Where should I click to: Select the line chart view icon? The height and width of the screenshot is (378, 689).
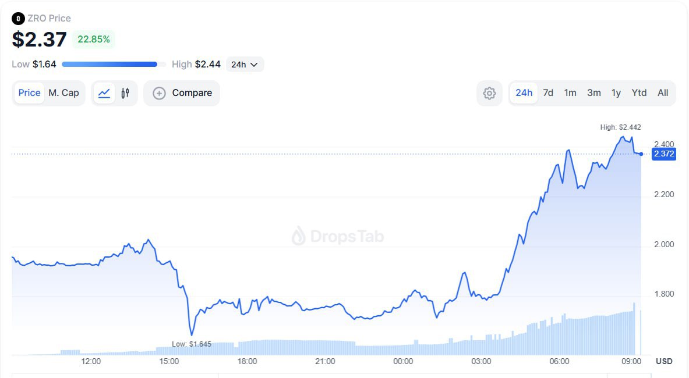pyautogui.click(x=104, y=93)
